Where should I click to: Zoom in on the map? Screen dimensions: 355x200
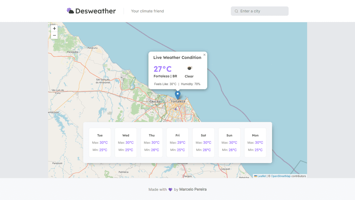[x=54, y=29]
